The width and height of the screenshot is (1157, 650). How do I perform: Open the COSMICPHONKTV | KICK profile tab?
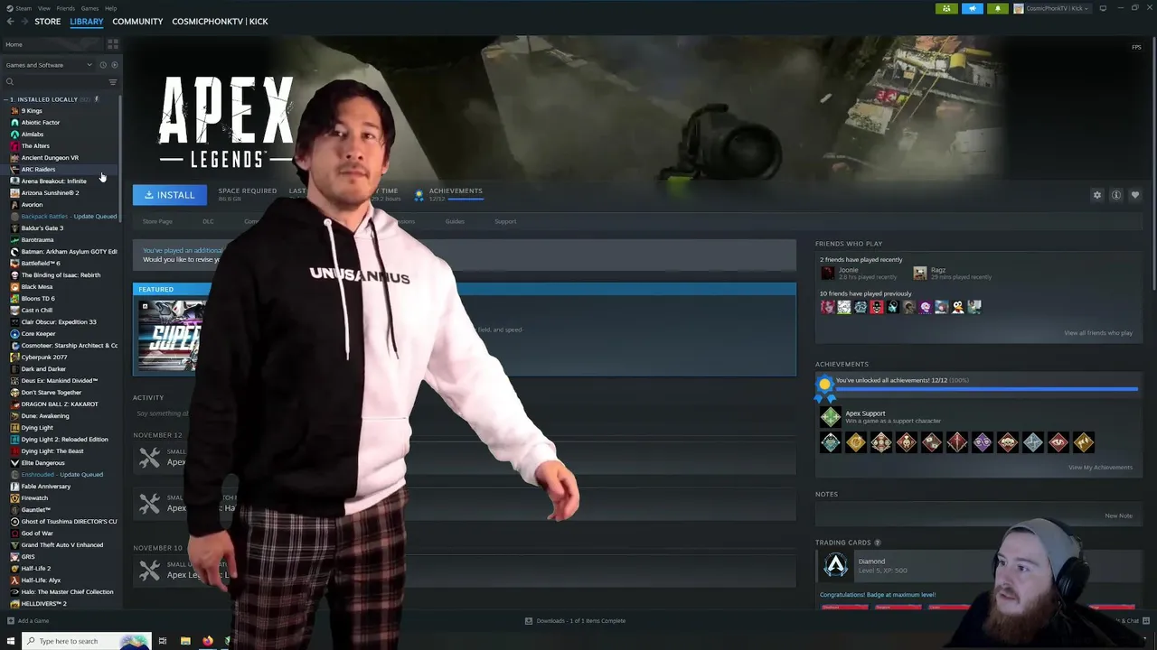(x=220, y=22)
